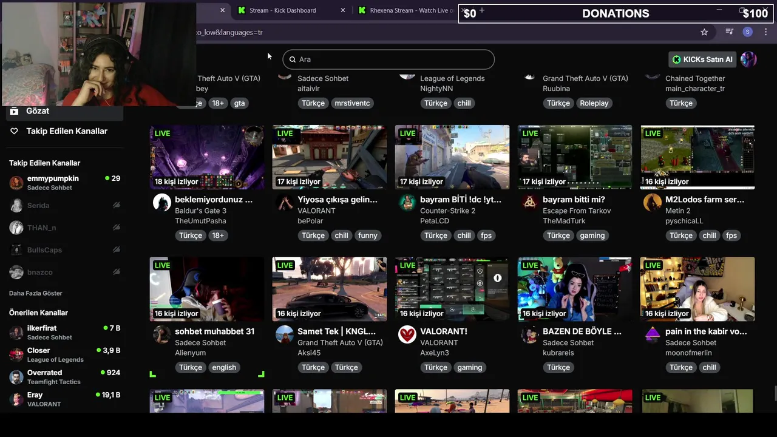Open the browser profile avatar
This screenshot has height=437, width=777.
tap(748, 32)
